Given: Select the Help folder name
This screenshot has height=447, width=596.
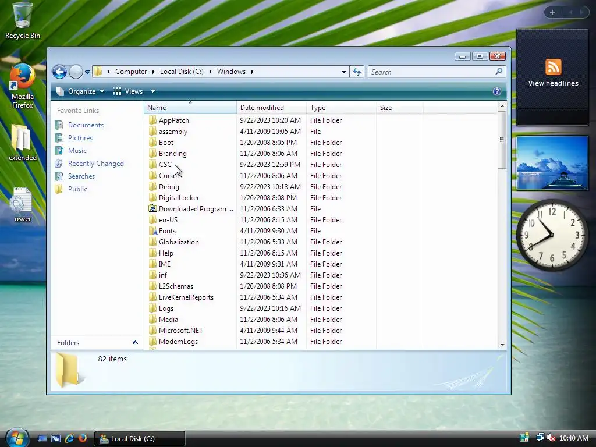Looking at the screenshot, I should tap(166, 253).
